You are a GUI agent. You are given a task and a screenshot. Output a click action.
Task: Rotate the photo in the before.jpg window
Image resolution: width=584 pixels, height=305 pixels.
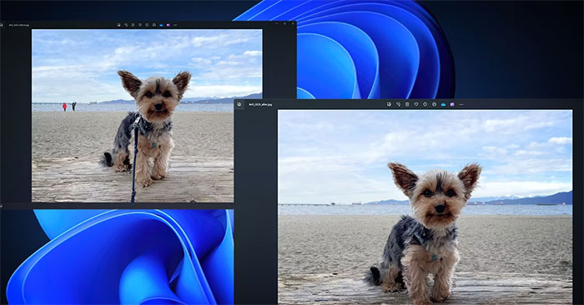pyautogui.click(x=126, y=25)
